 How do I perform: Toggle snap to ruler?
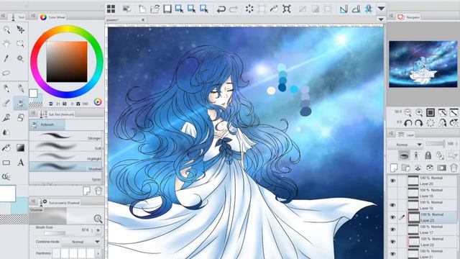(x=344, y=9)
